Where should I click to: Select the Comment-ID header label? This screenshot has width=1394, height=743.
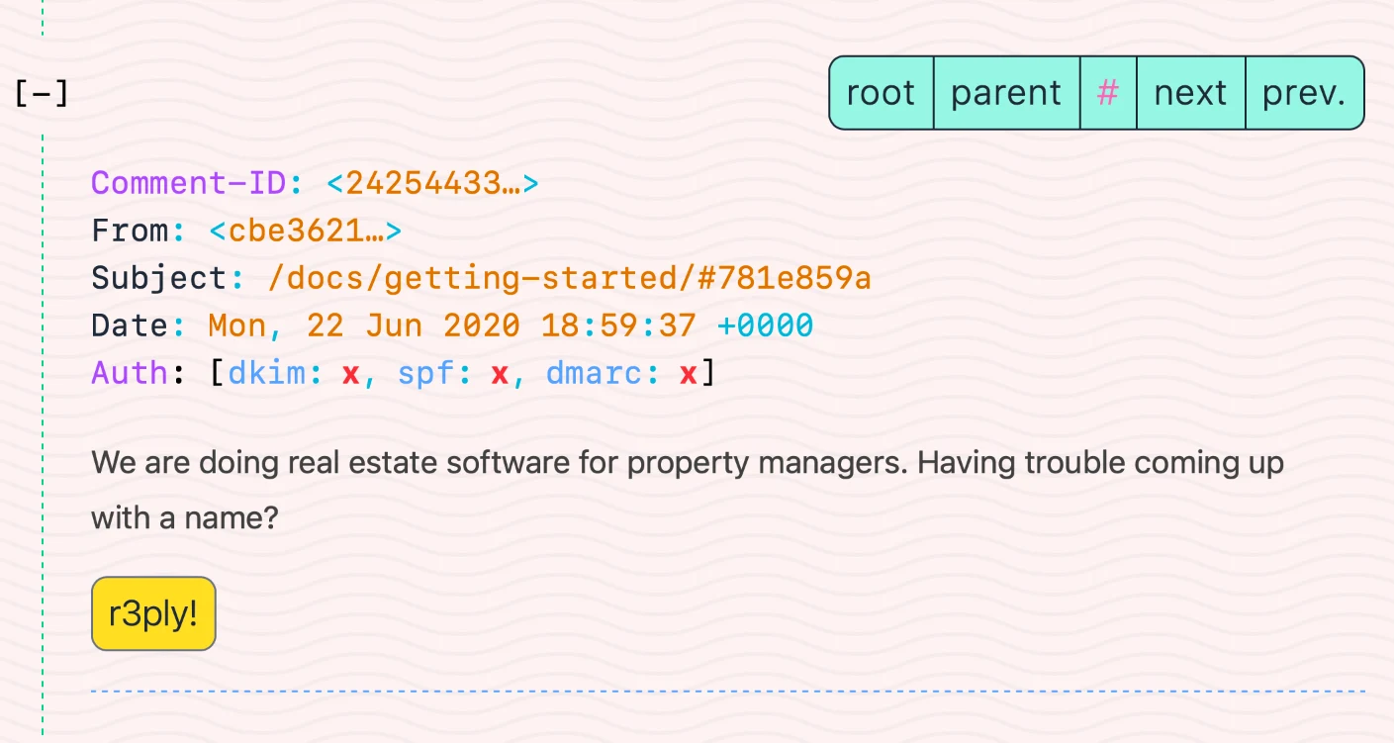[194, 183]
